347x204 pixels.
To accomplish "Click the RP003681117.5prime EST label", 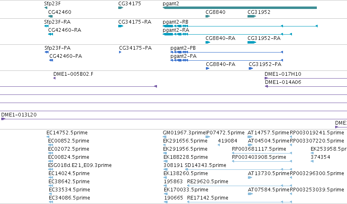I will pos(259,149).
